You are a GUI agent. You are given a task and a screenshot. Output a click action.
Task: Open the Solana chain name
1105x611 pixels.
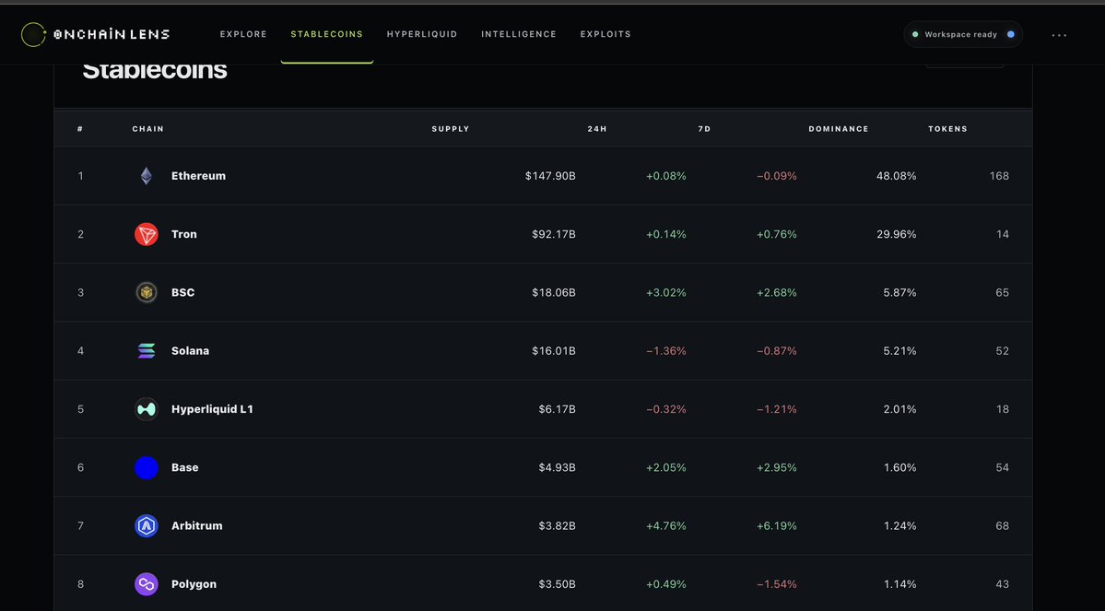[x=190, y=351]
